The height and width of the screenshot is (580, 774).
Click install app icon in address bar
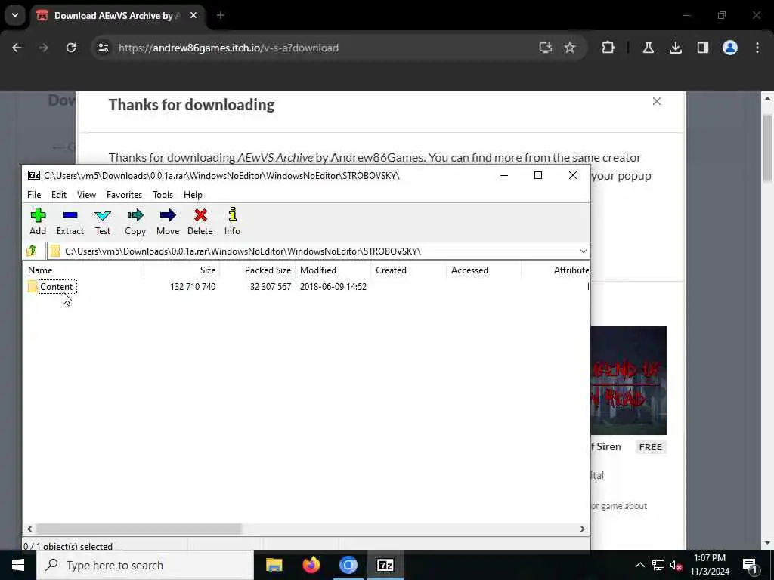[x=545, y=48]
